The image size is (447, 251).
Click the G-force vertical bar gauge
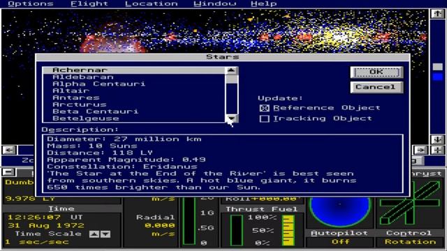189,221
